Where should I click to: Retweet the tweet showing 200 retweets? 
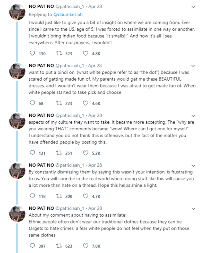pos(59,196)
